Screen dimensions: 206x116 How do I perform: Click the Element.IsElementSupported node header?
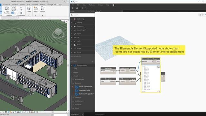(x=151, y=59)
